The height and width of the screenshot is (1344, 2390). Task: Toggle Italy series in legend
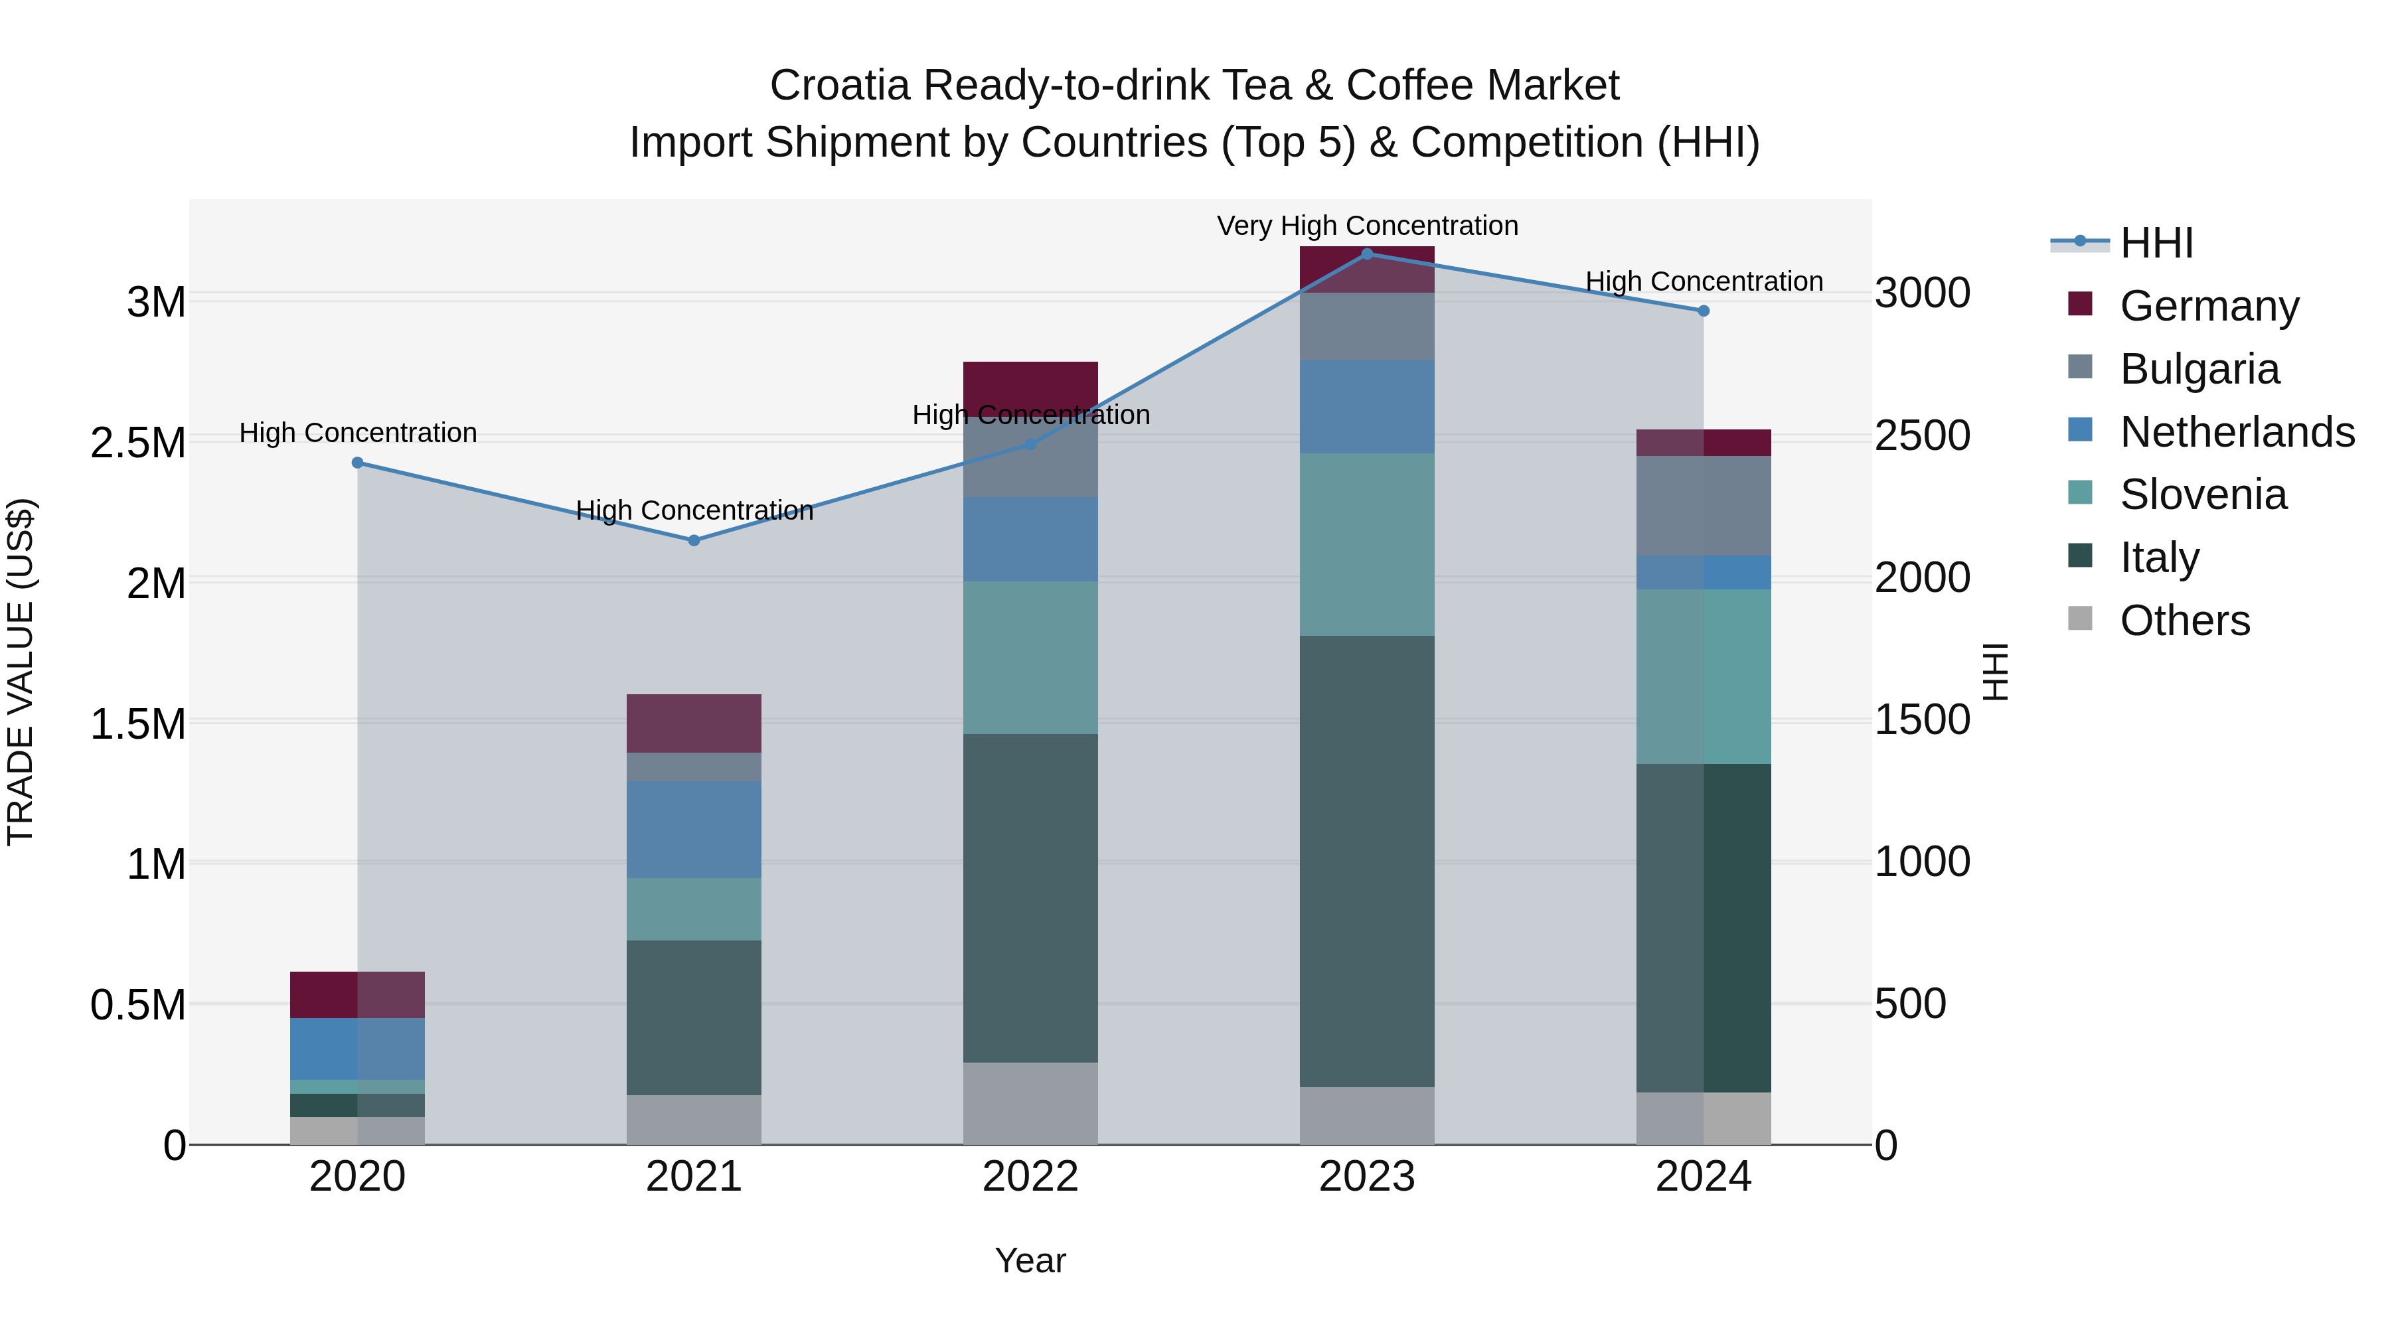pos(2134,557)
